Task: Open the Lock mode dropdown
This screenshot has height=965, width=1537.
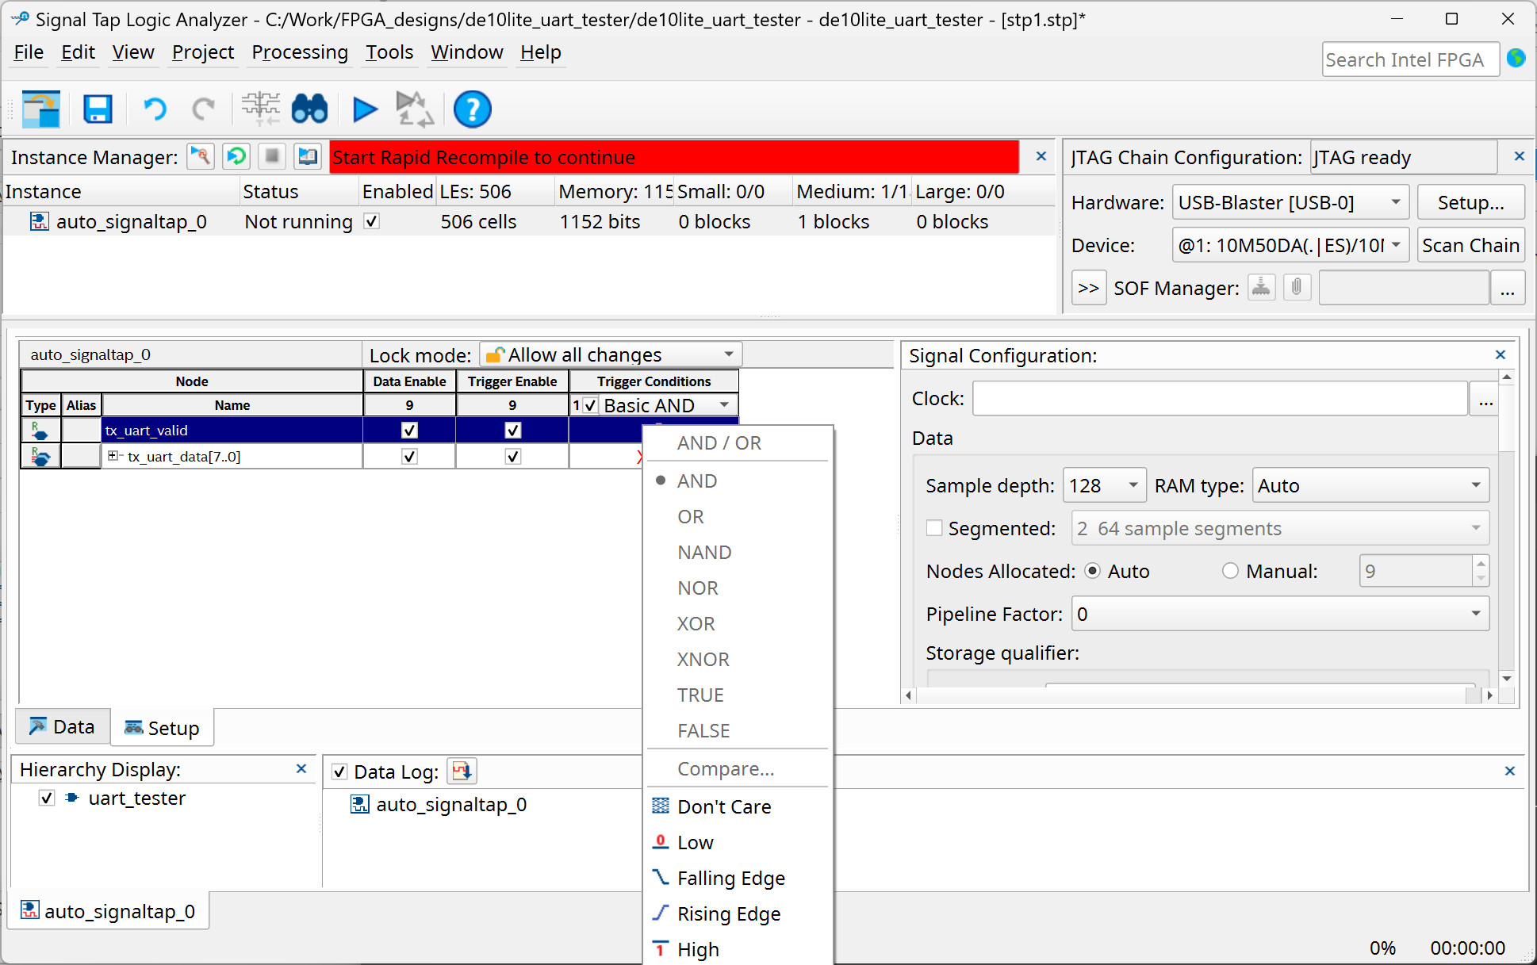Action: 728,354
